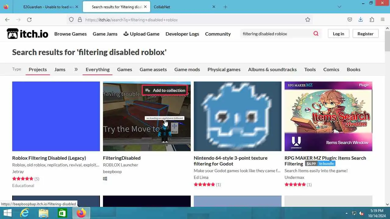Image resolution: width=390 pixels, height=219 pixels.
Task: Open the Store app from taskbar
Action: pos(62,213)
